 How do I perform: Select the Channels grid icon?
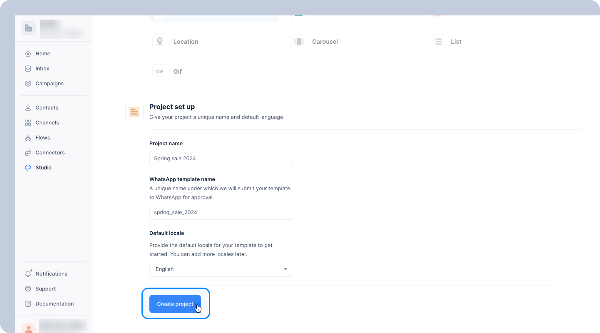[x=28, y=123]
